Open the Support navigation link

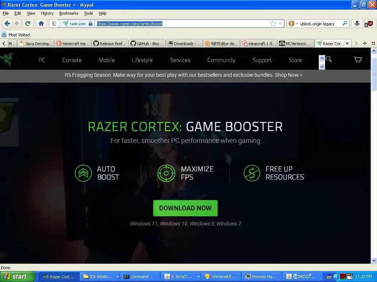coord(262,60)
